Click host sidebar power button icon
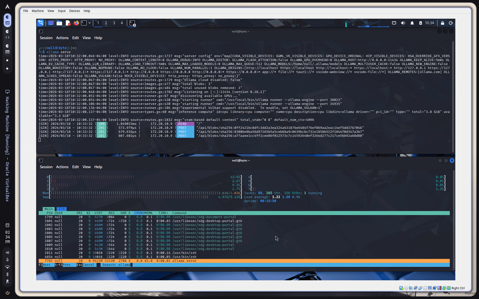479x299 pixels. [x=7, y=293]
